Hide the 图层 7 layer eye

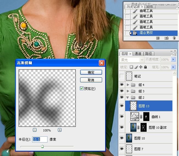pyautogui.click(x=122, y=149)
